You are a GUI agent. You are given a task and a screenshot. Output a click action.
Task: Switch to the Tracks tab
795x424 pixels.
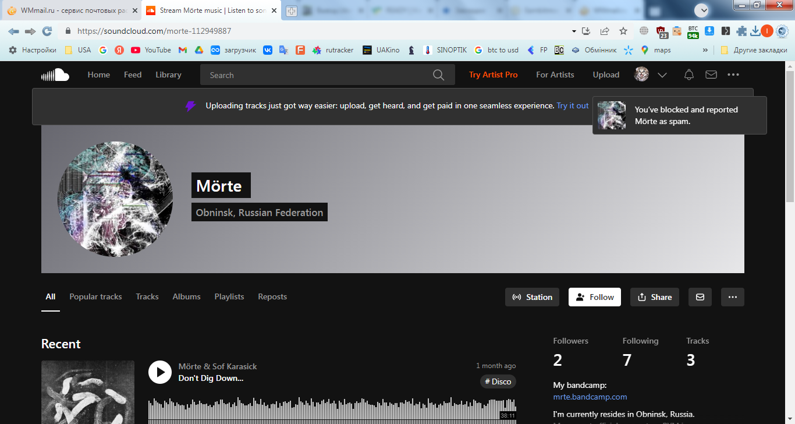tap(147, 297)
